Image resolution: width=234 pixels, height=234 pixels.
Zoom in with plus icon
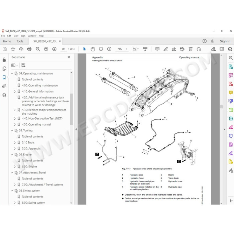point(109,49)
